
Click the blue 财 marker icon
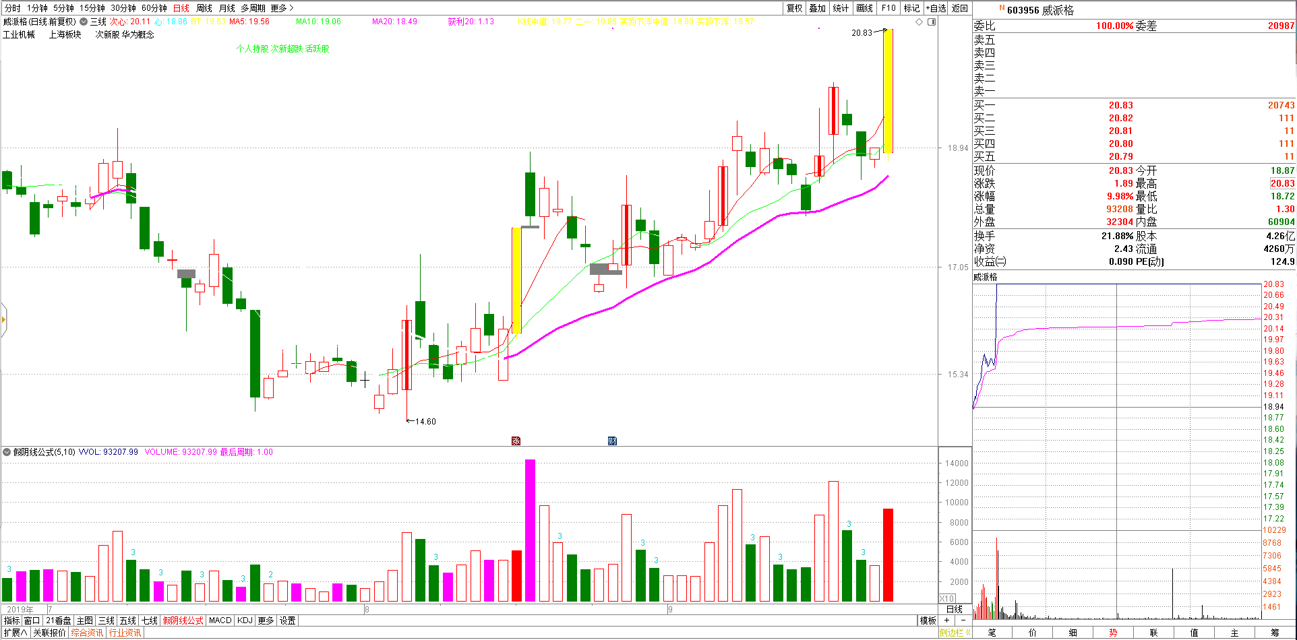pos(612,441)
